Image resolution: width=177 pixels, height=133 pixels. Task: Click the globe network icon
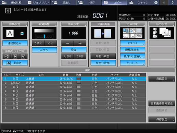pyautogui.click(x=156, y=2)
